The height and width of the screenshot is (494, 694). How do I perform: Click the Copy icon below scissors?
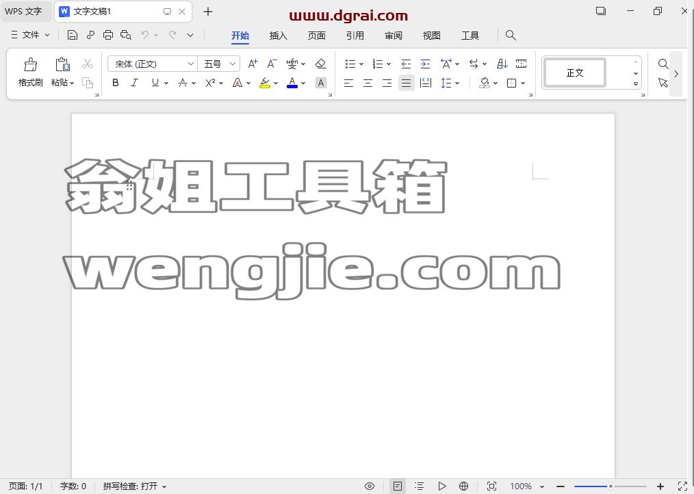pos(88,83)
